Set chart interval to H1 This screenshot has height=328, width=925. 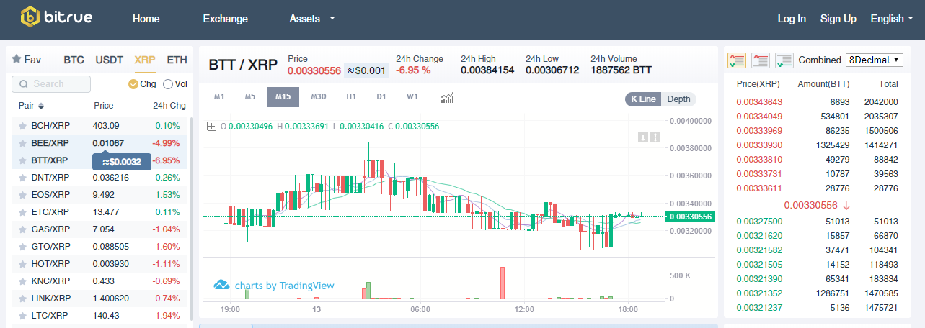click(x=351, y=97)
